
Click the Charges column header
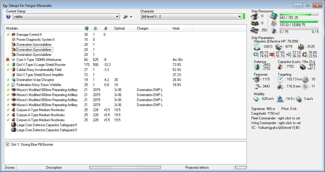pyautogui.click(x=153, y=28)
